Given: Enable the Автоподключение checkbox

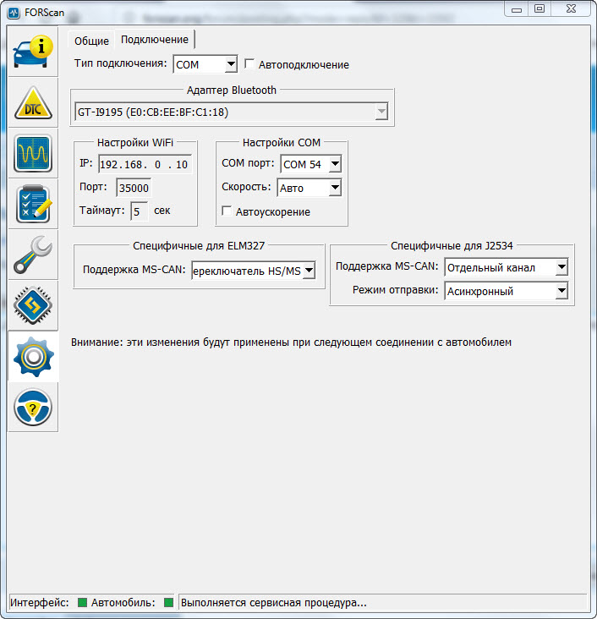Looking at the screenshot, I should [x=250, y=64].
